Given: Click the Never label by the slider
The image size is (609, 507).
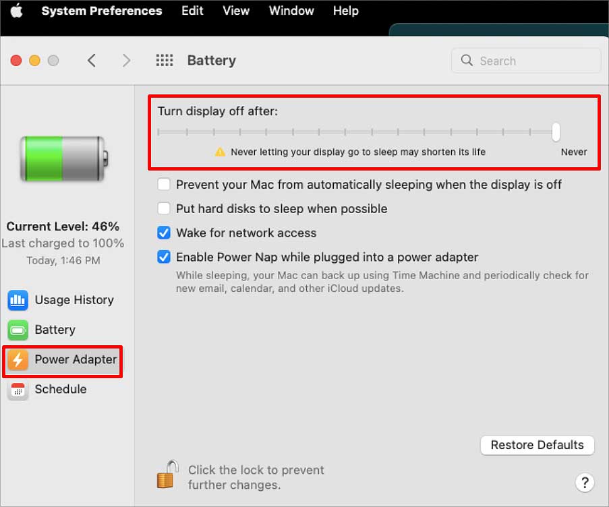Looking at the screenshot, I should click(574, 152).
